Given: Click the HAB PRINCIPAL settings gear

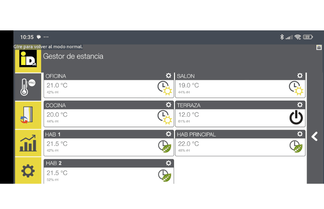Looking at the screenshot, I should (x=300, y=134).
